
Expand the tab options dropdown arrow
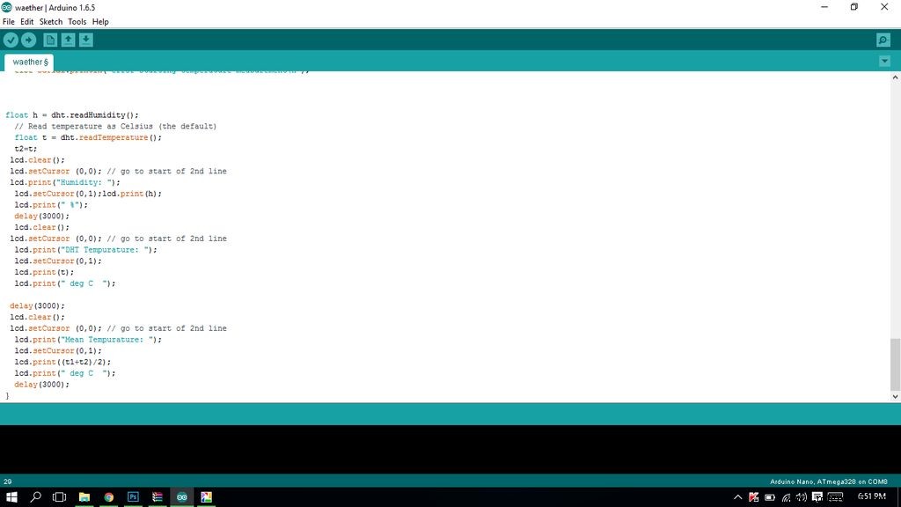coord(884,61)
